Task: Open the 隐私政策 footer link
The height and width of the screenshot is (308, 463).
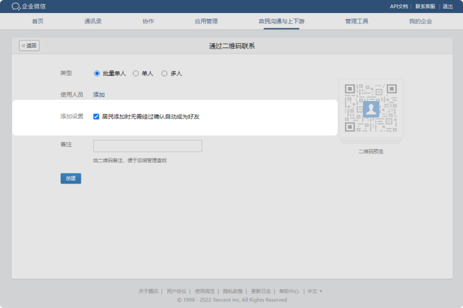Action: tap(233, 291)
